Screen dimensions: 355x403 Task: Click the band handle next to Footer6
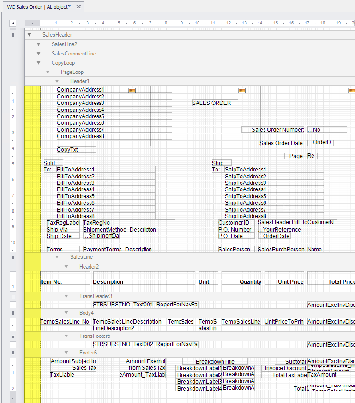click(13, 353)
